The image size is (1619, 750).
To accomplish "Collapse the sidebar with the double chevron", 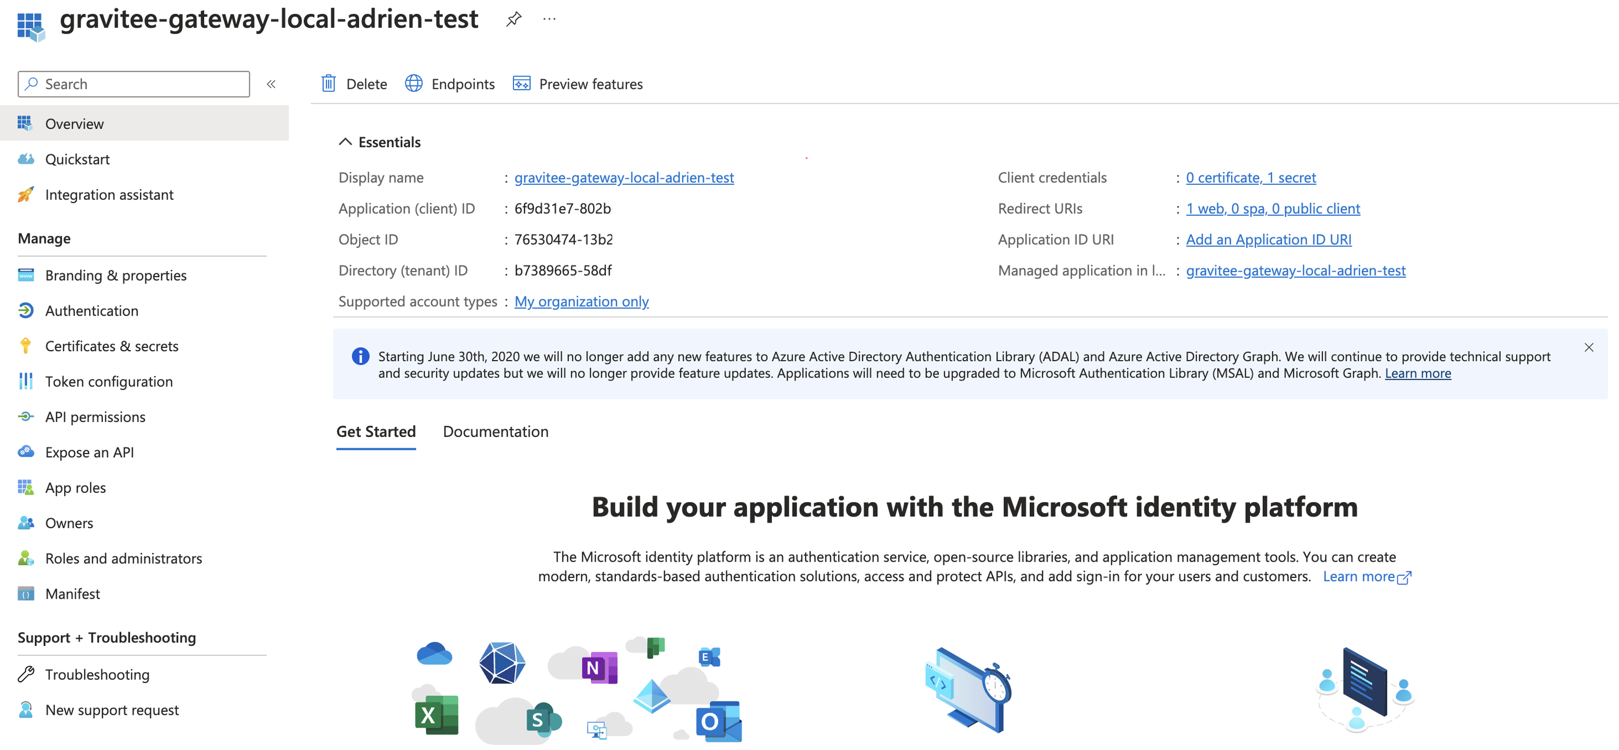I will (x=271, y=84).
